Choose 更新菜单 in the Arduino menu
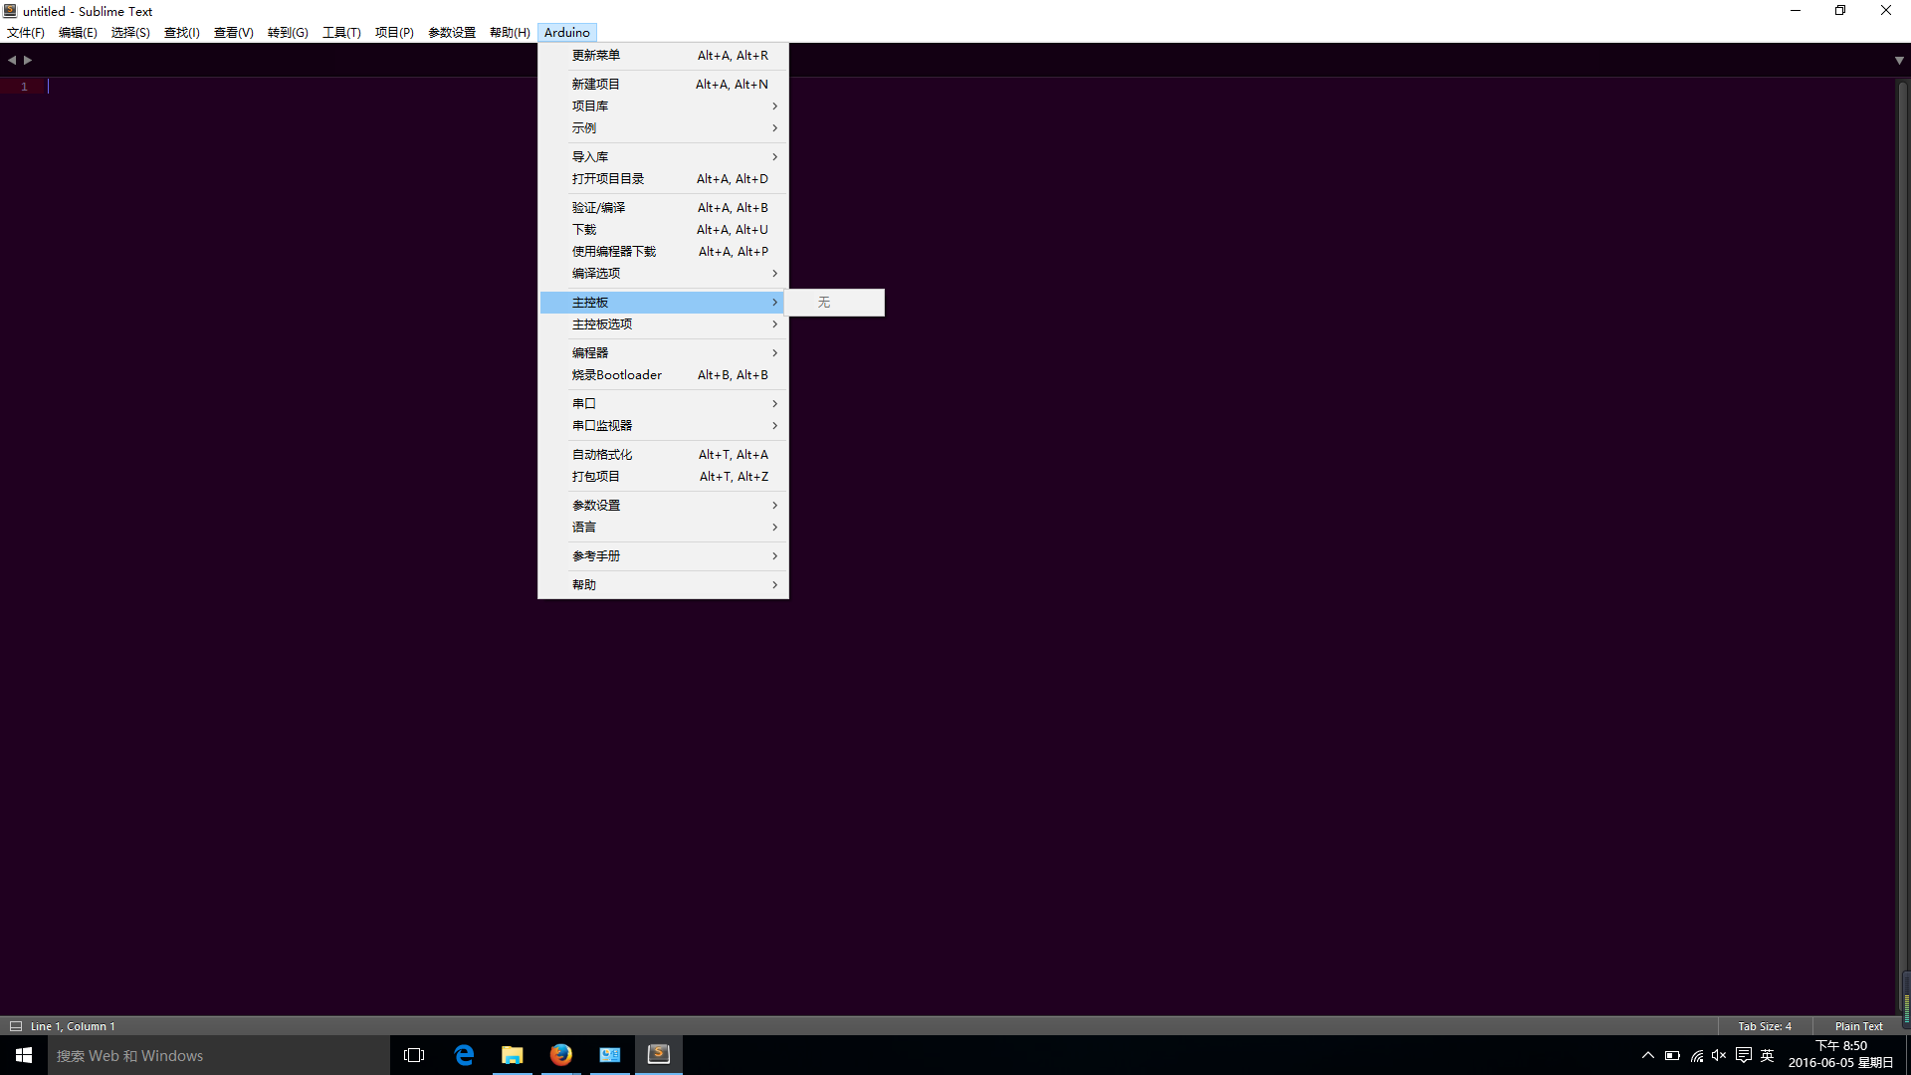1911x1075 pixels. (664, 56)
